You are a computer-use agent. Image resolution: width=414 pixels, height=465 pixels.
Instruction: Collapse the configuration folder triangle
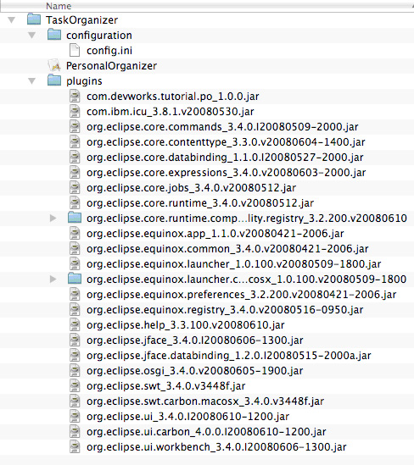pyautogui.click(x=31, y=36)
